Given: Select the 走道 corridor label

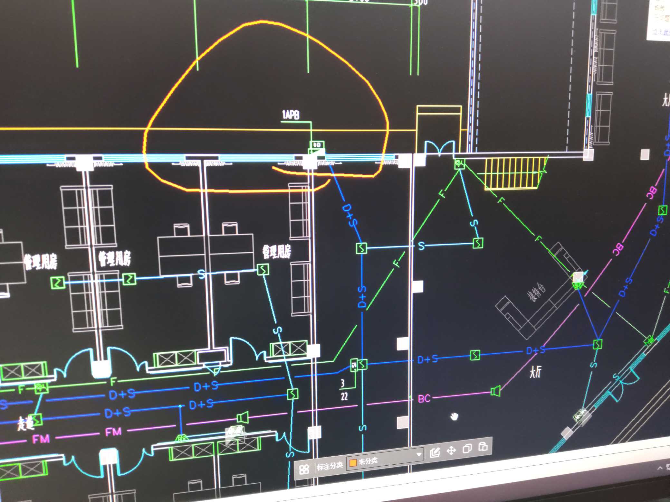Looking at the screenshot, I should [x=25, y=423].
